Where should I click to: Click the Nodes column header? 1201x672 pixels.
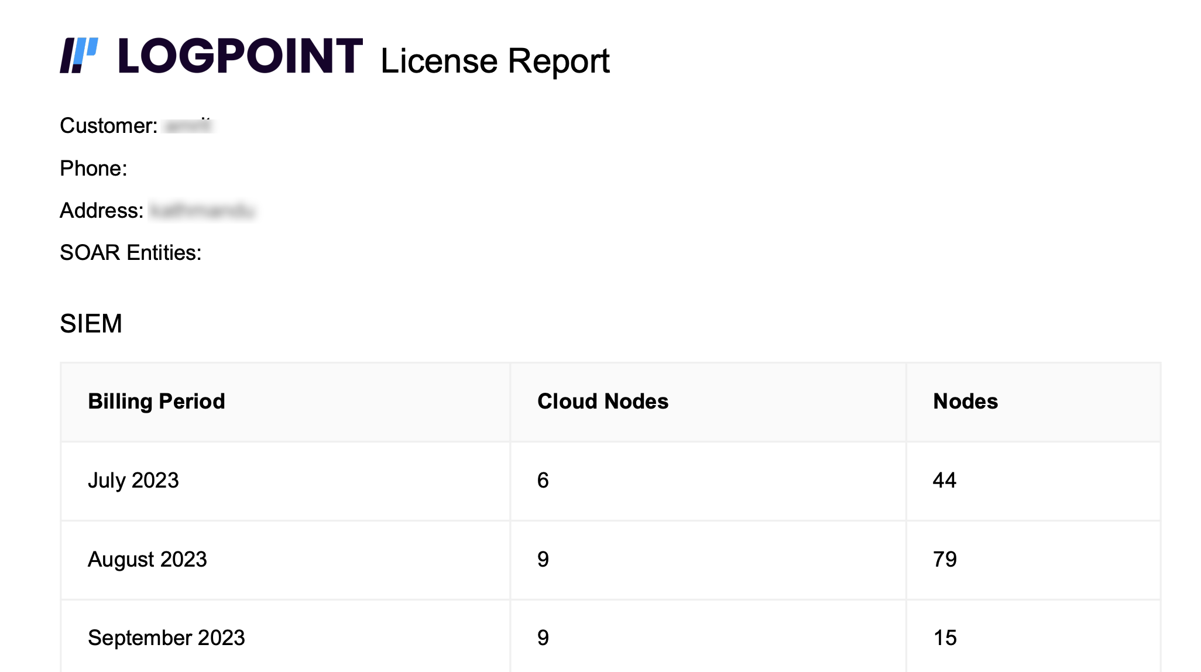tap(965, 402)
